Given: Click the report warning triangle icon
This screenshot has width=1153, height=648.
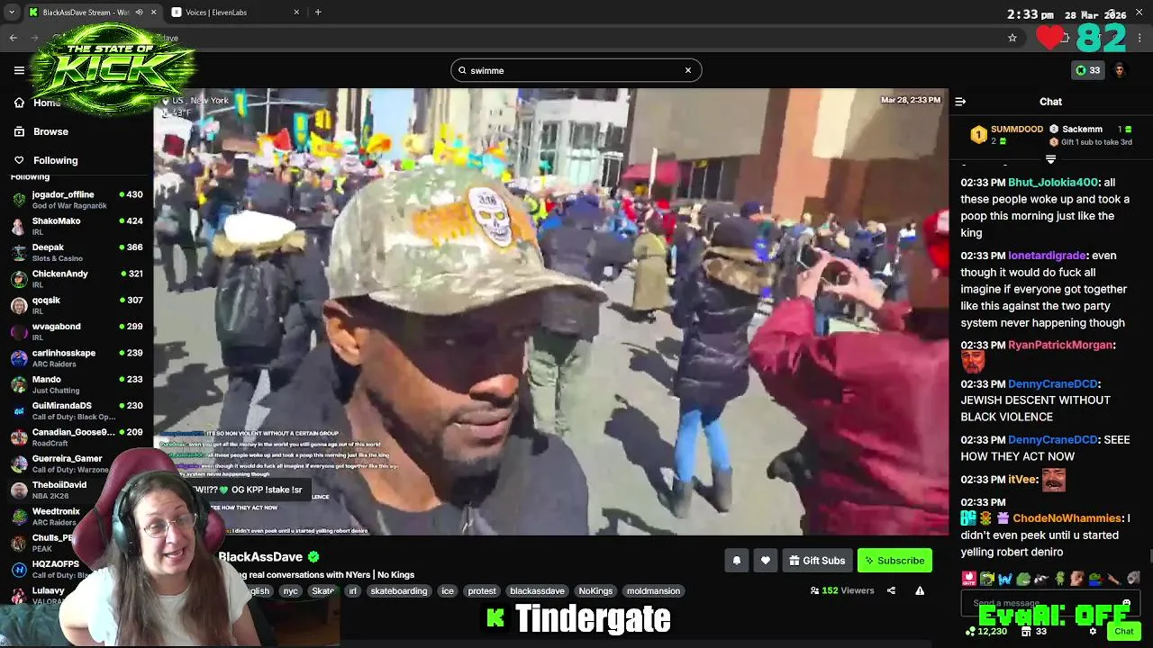Looking at the screenshot, I should pos(920,591).
